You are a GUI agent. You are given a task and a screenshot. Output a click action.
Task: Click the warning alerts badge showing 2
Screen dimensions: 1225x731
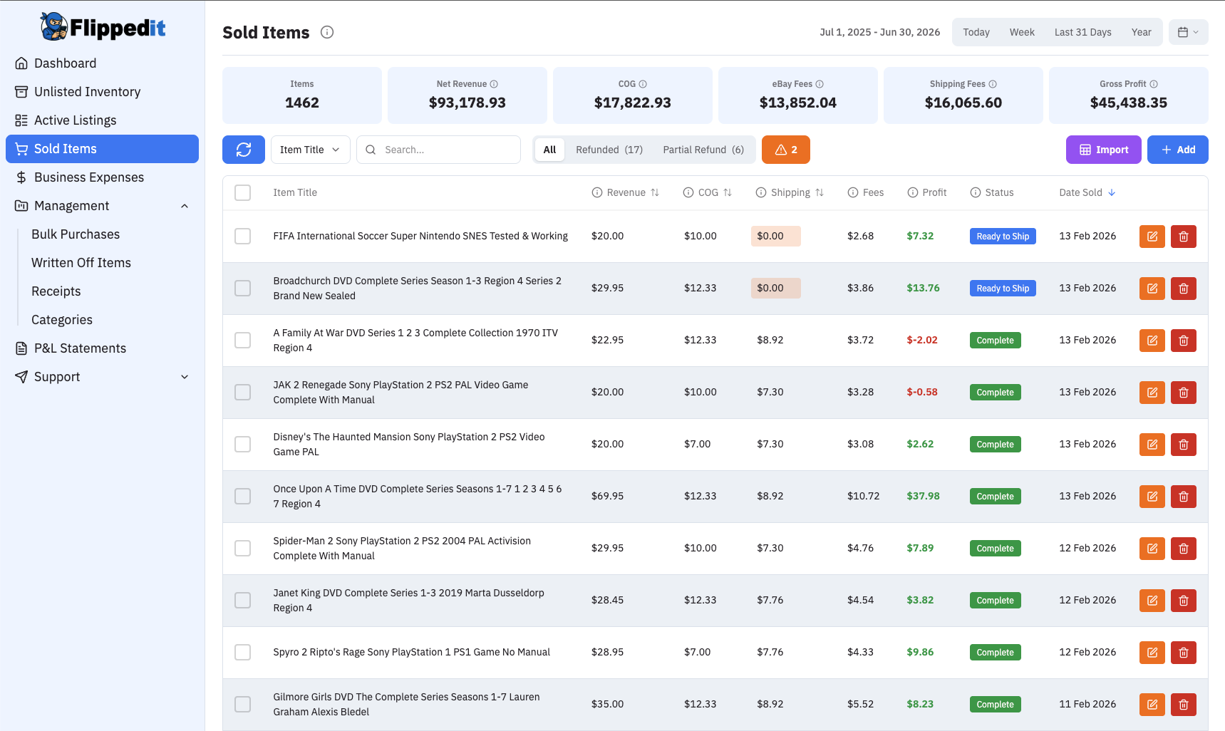point(785,150)
